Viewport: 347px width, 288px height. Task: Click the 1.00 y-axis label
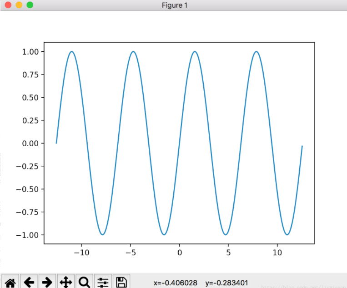click(30, 52)
